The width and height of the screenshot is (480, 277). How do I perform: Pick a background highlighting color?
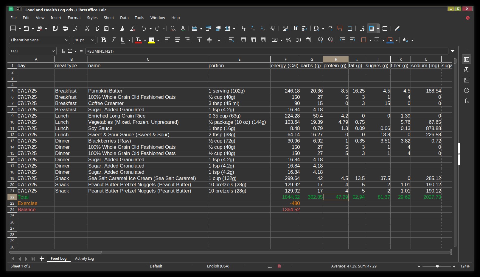point(152,40)
